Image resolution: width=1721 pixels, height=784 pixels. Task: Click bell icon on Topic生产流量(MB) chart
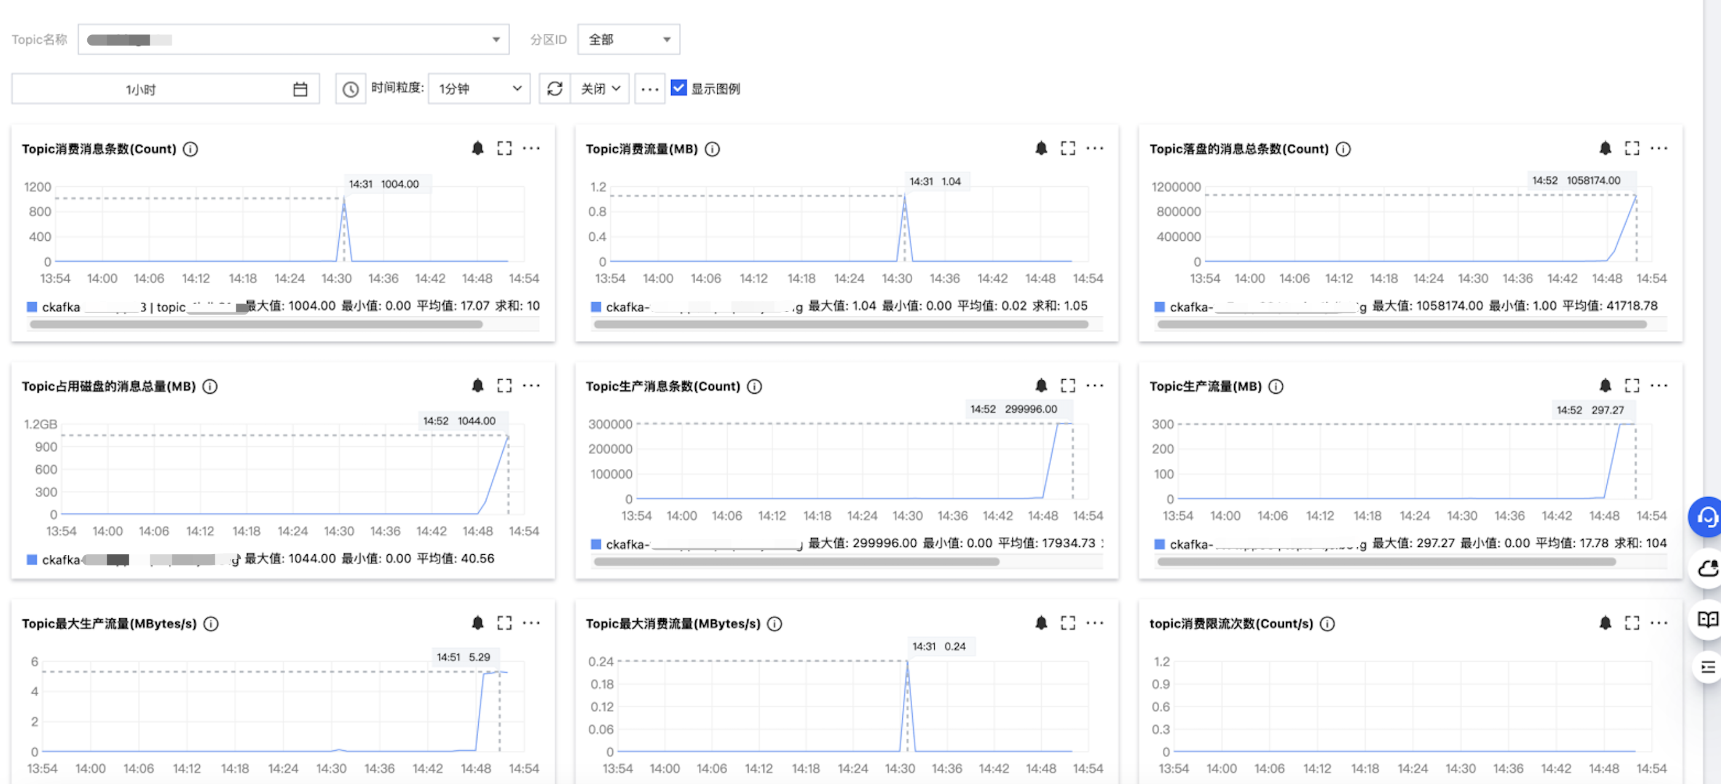[x=1605, y=385]
